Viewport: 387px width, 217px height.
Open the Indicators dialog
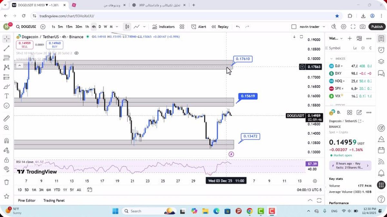point(163,27)
